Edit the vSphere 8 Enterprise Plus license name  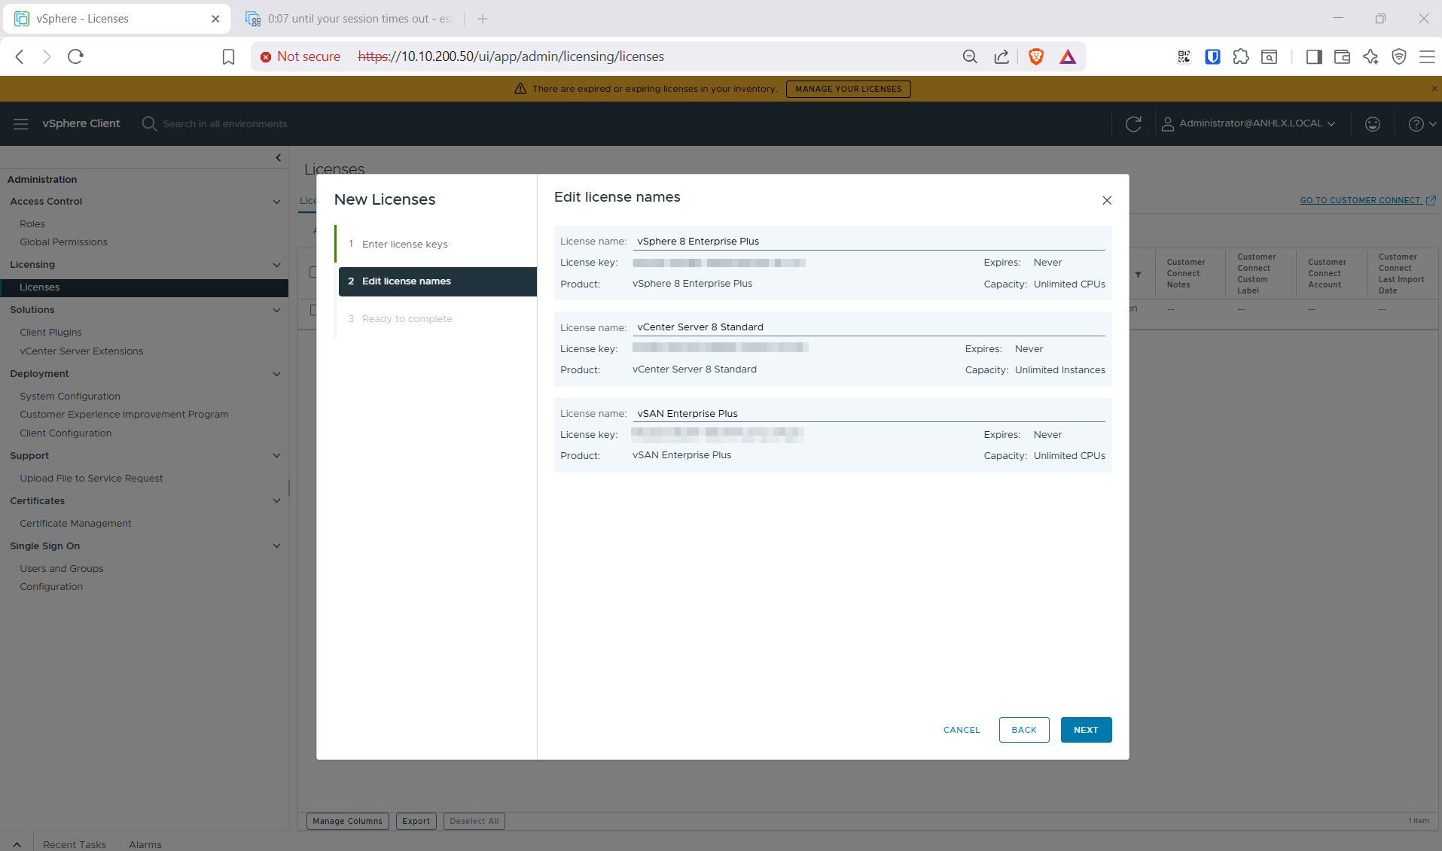[x=869, y=242]
